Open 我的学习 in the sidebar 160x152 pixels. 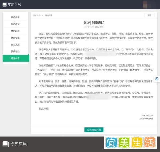pyautogui.click(x=15, y=17)
